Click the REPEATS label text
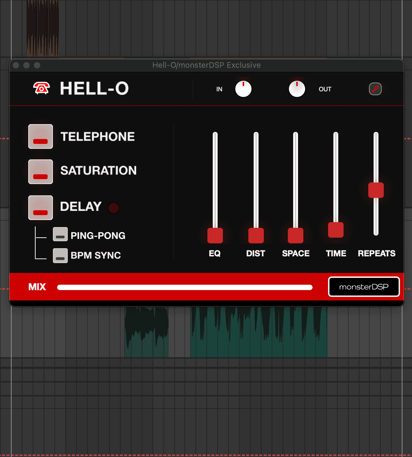Viewport: 412px width, 457px height. [x=377, y=253]
